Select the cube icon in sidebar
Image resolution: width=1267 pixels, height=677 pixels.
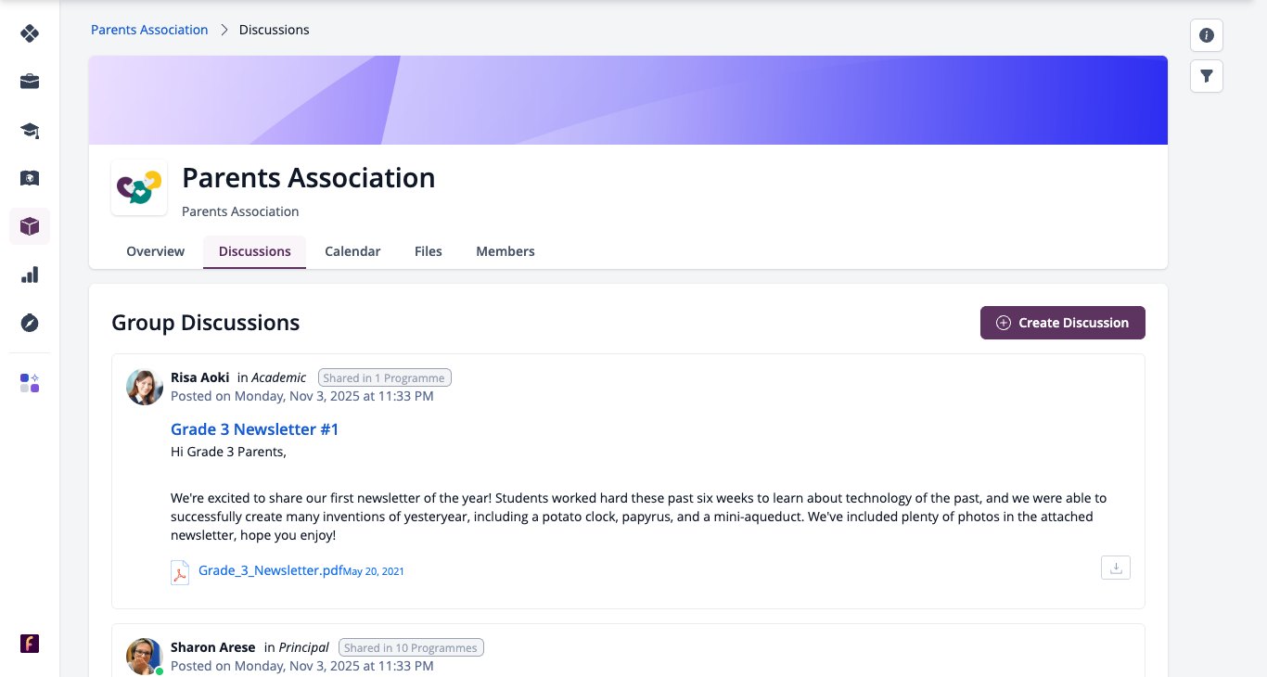tap(30, 226)
